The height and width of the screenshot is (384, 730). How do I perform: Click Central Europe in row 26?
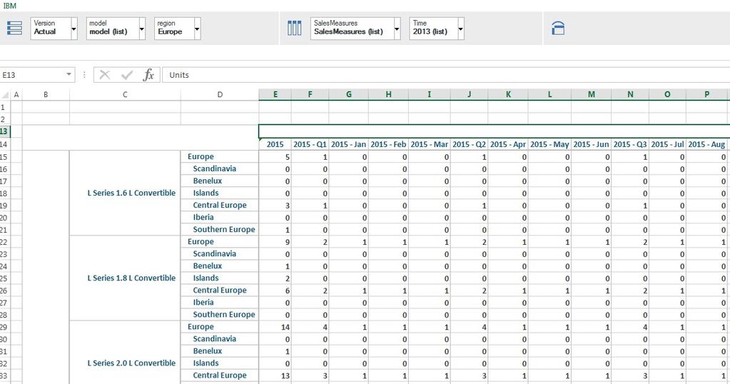click(x=220, y=290)
